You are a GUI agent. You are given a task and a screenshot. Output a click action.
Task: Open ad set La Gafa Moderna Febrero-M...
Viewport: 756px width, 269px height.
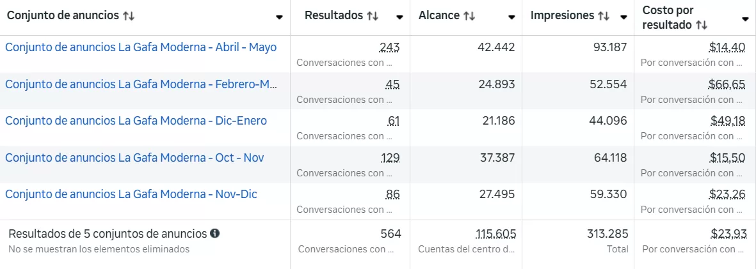(x=141, y=84)
